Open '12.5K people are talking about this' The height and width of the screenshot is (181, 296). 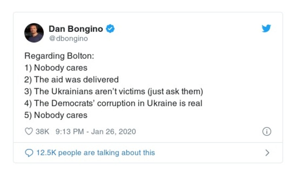tap(96, 153)
